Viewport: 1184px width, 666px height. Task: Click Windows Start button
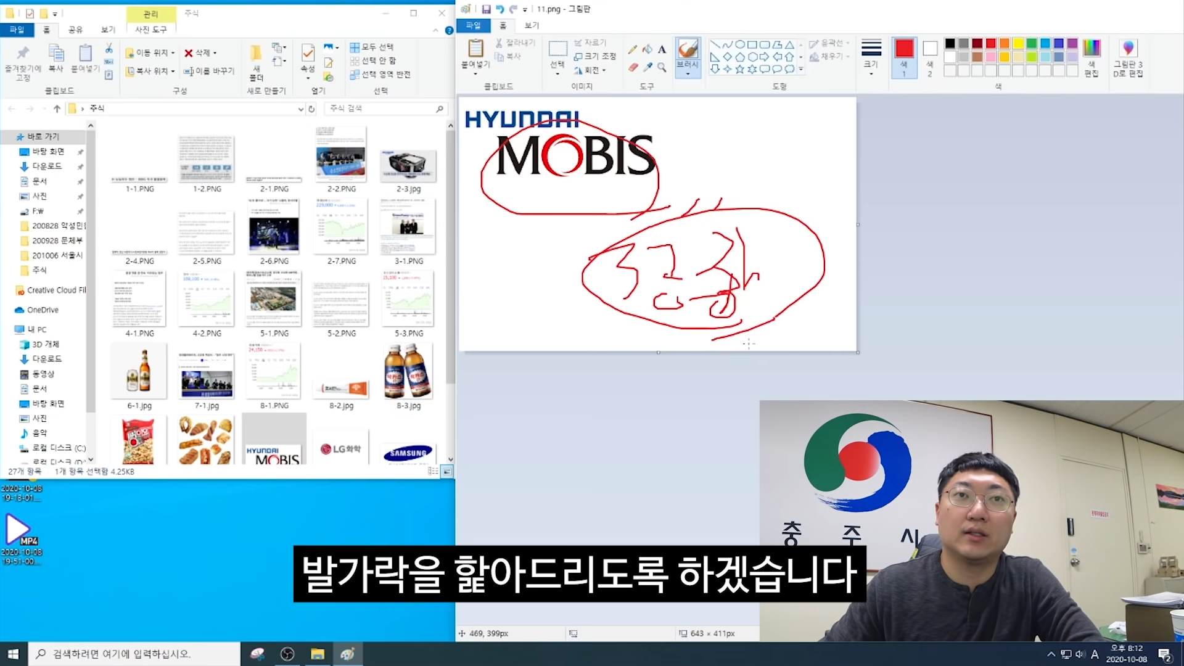14,654
